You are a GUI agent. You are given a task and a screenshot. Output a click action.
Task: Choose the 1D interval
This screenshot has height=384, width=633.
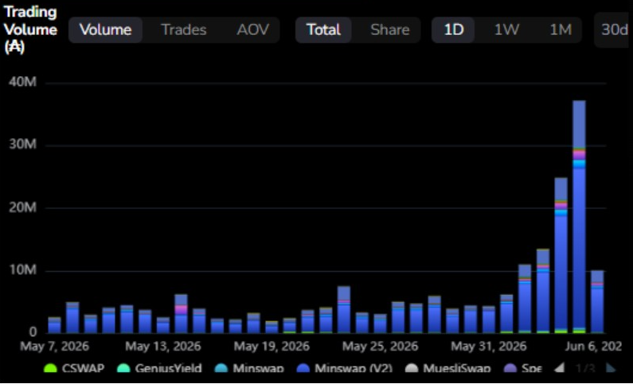[x=453, y=30]
